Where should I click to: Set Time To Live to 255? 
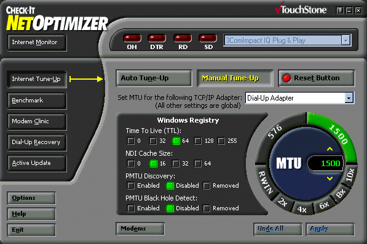coord(221,141)
